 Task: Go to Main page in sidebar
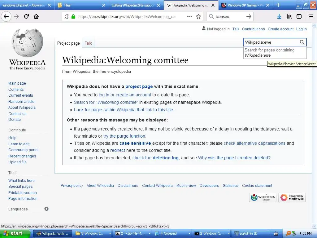(17, 83)
